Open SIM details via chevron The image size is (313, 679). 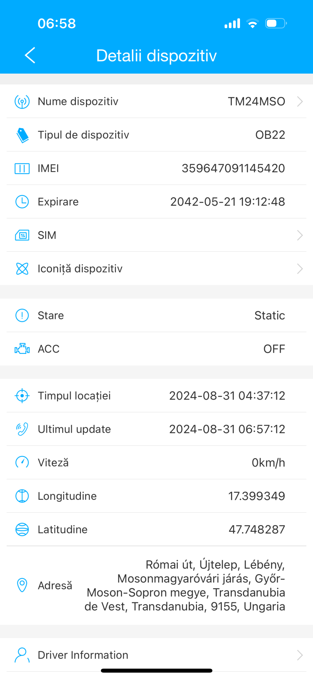300,235
